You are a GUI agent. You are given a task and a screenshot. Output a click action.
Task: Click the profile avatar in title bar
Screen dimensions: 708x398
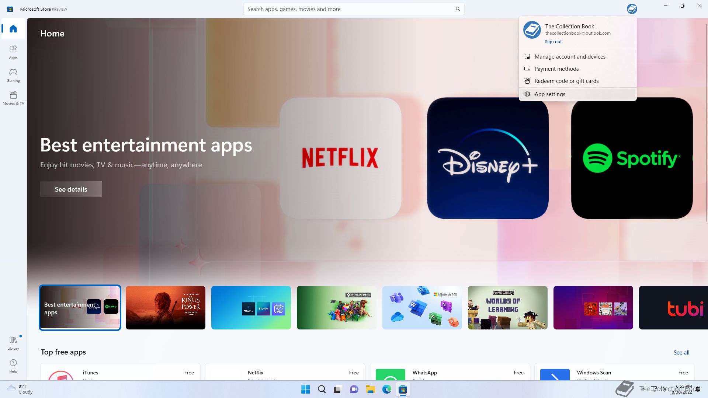pyautogui.click(x=632, y=8)
